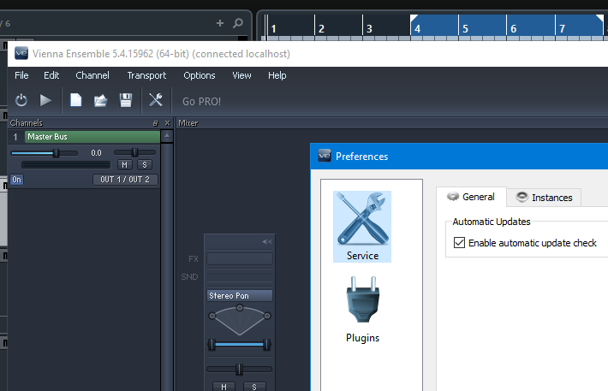Select the Service category in Preferences
The width and height of the screenshot is (608, 391).
point(362,227)
